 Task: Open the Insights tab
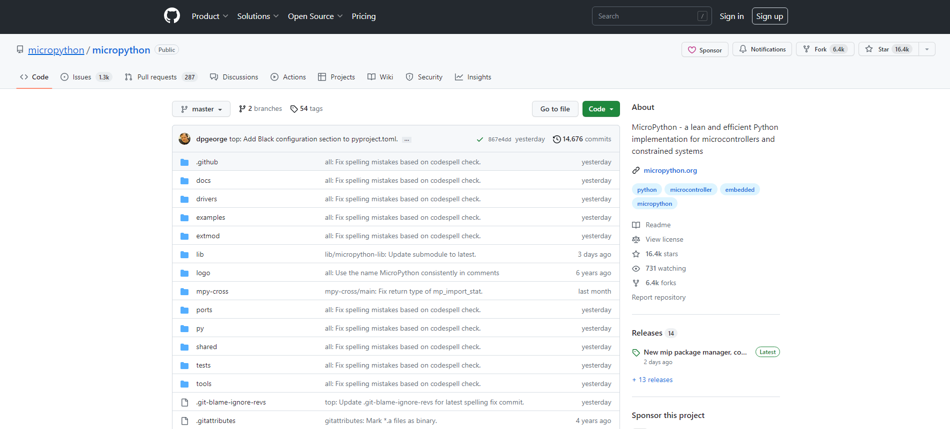(473, 77)
